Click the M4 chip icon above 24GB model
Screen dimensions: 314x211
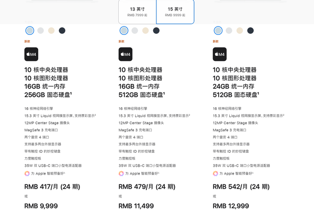pyautogui.click(x=220, y=54)
